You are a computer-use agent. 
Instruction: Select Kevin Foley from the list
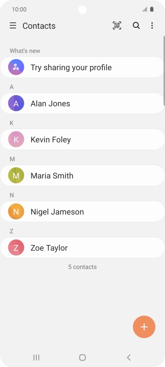coord(82,139)
